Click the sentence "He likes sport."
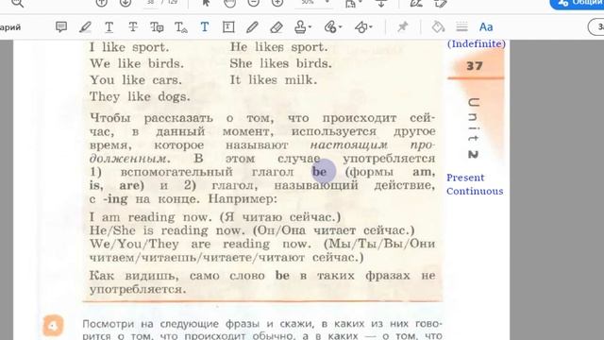The image size is (604, 340). (x=279, y=47)
